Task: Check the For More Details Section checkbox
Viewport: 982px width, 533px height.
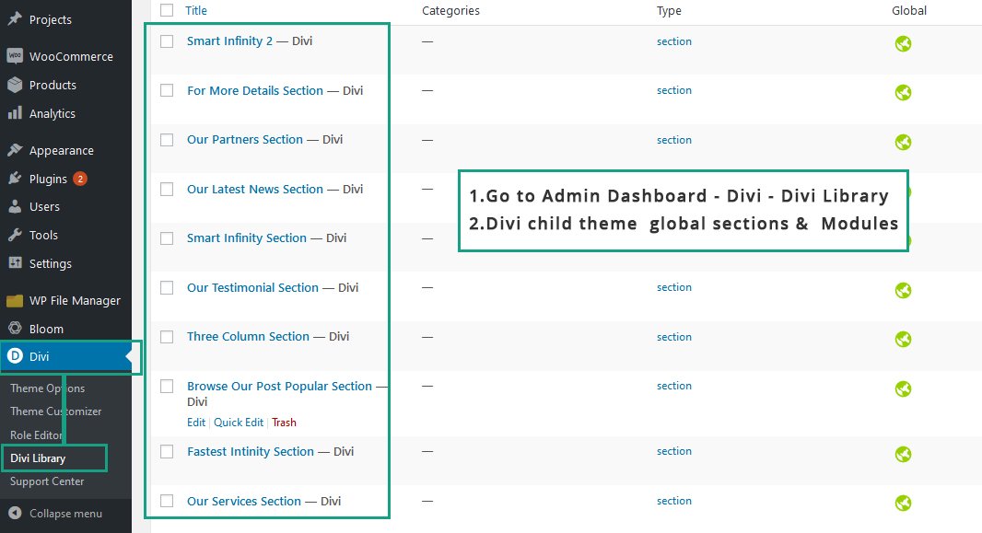Action: pyautogui.click(x=167, y=91)
